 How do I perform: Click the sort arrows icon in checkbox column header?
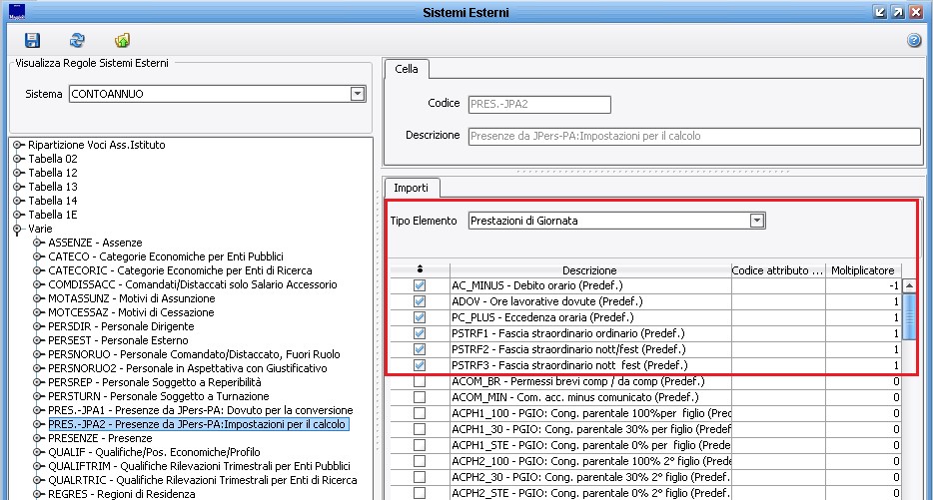point(419,270)
